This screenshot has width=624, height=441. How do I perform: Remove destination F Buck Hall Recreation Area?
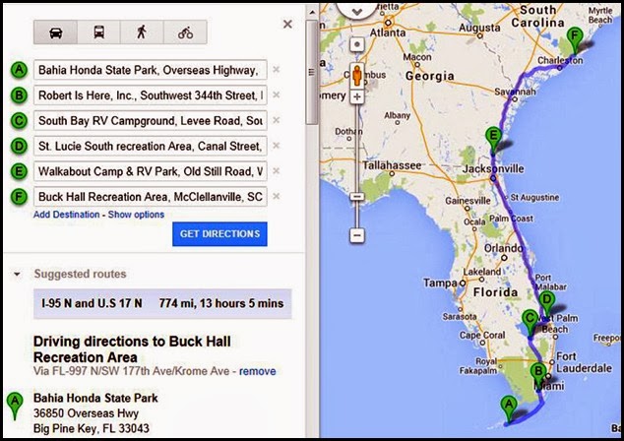click(276, 196)
